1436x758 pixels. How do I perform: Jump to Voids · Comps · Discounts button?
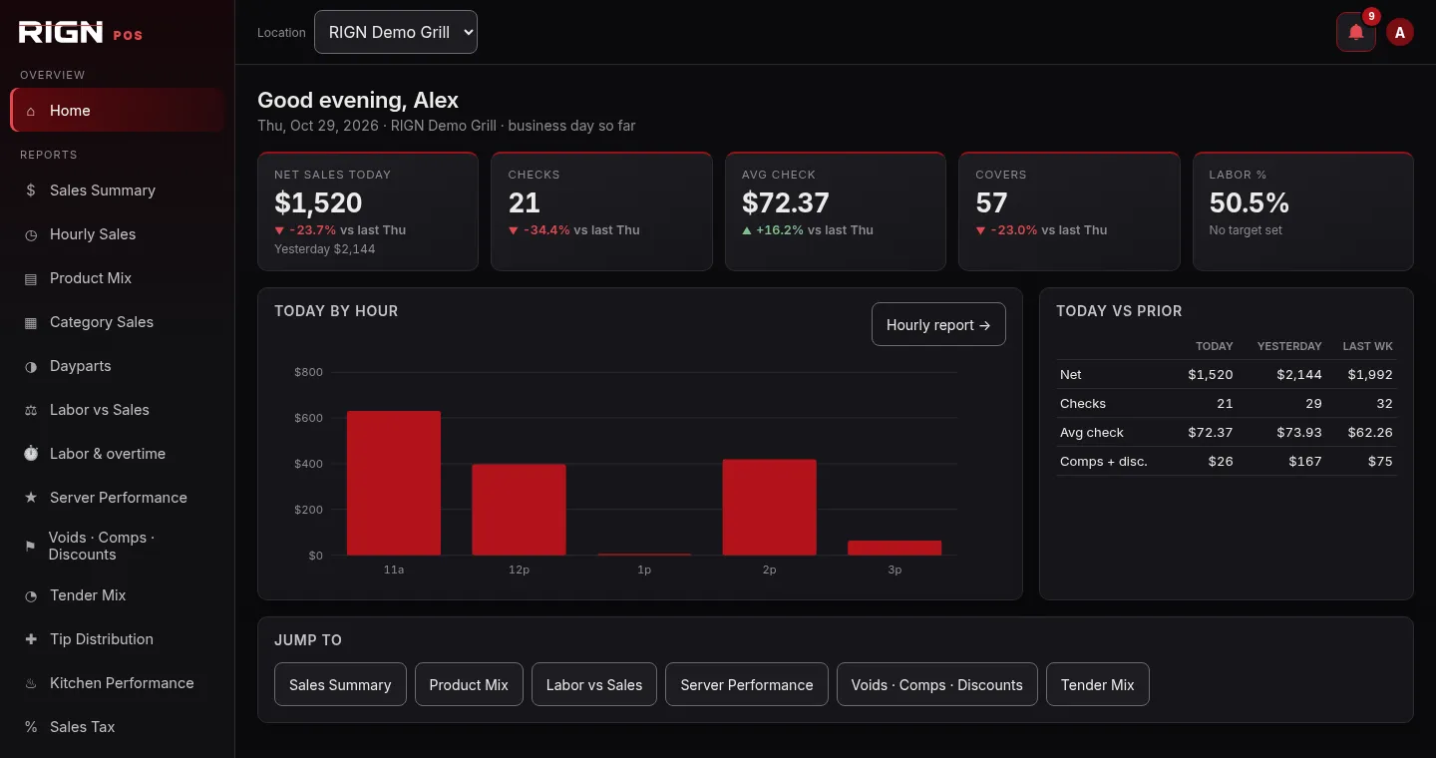[x=937, y=685]
